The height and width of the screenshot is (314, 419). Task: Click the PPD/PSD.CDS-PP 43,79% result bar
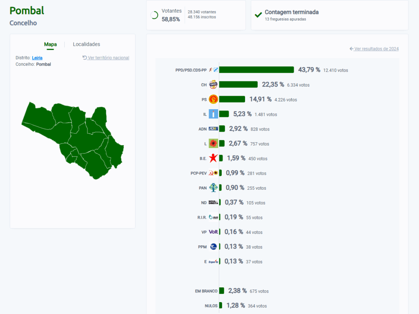(x=257, y=70)
